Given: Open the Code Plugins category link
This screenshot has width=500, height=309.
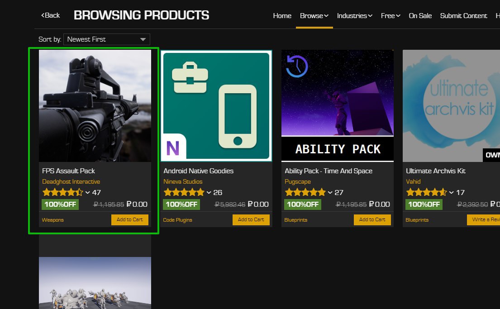Looking at the screenshot, I should pos(178,220).
